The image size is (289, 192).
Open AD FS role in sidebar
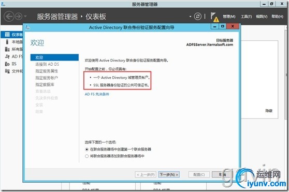14,56
